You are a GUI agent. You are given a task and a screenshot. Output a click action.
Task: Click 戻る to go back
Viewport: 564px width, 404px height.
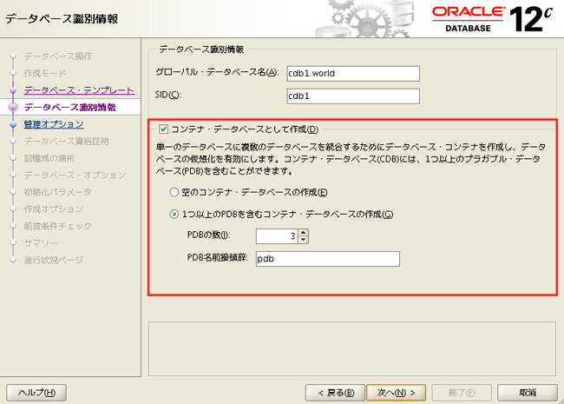tap(336, 392)
